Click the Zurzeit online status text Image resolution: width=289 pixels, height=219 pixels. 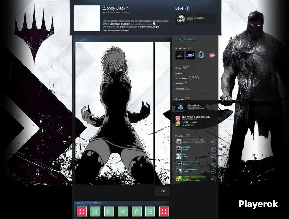pyautogui.click(x=185, y=39)
